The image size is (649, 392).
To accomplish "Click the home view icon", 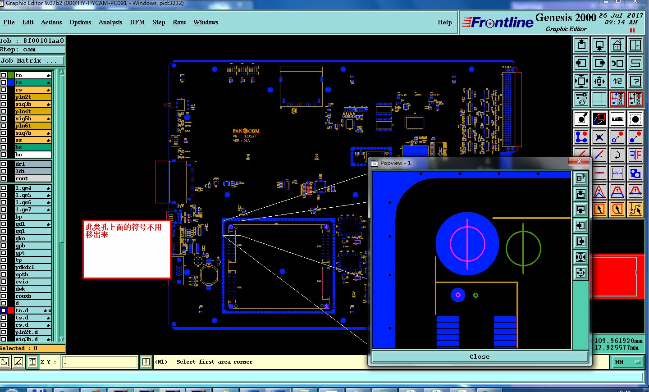I will 617,45.
